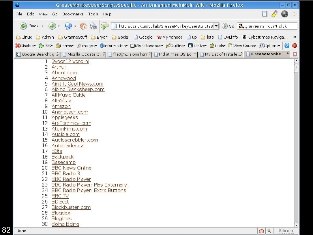This screenshot has width=313, height=235.
Task: Click the scrollbar down arrow
Action: click(296, 225)
